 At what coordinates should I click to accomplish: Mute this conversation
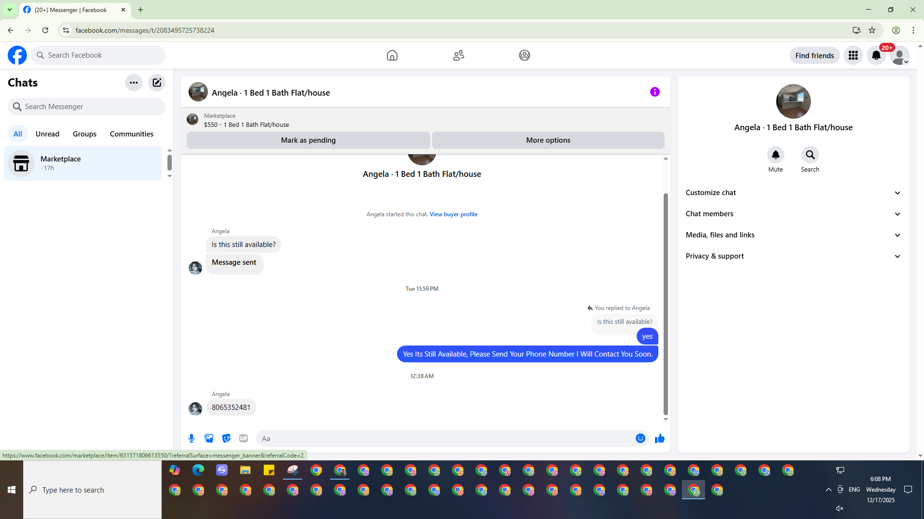[775, 155]
